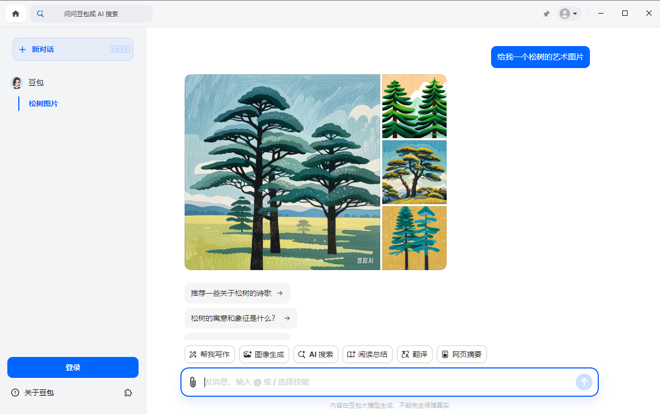The image size is (660, 414).
Task: Pin the Doubao window on top
Action: click(x=546, y=14)
